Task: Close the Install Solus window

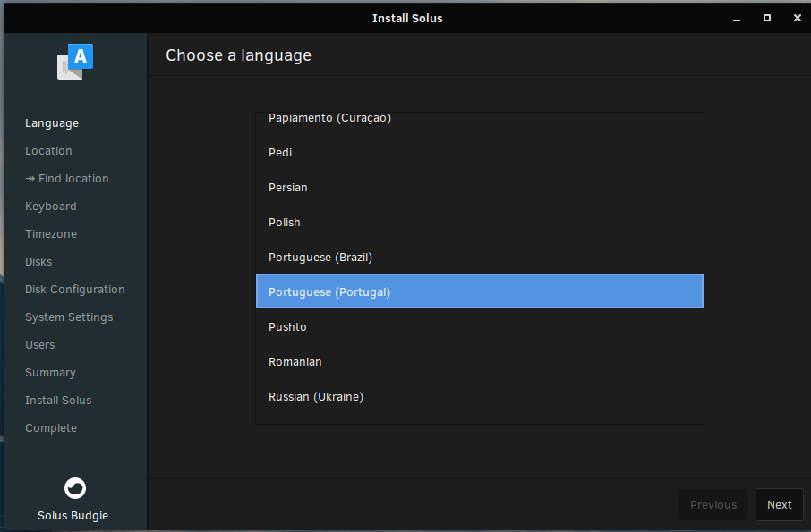Action: click(797, 18)
